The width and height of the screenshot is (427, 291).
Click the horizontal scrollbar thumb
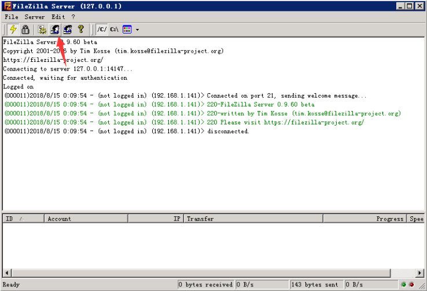[x=201, y=272]
